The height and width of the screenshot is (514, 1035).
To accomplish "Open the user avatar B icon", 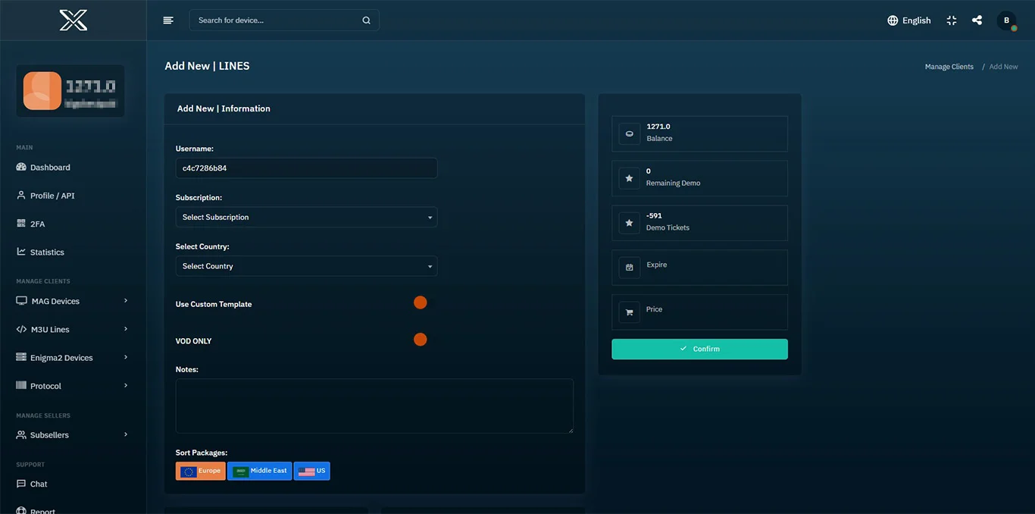I will 1006,20.
